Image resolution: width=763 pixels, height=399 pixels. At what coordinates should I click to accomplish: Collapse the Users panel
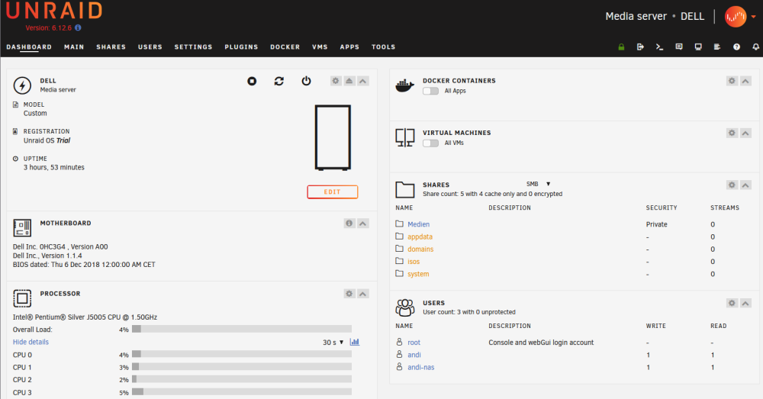click(x=745, y=303)
